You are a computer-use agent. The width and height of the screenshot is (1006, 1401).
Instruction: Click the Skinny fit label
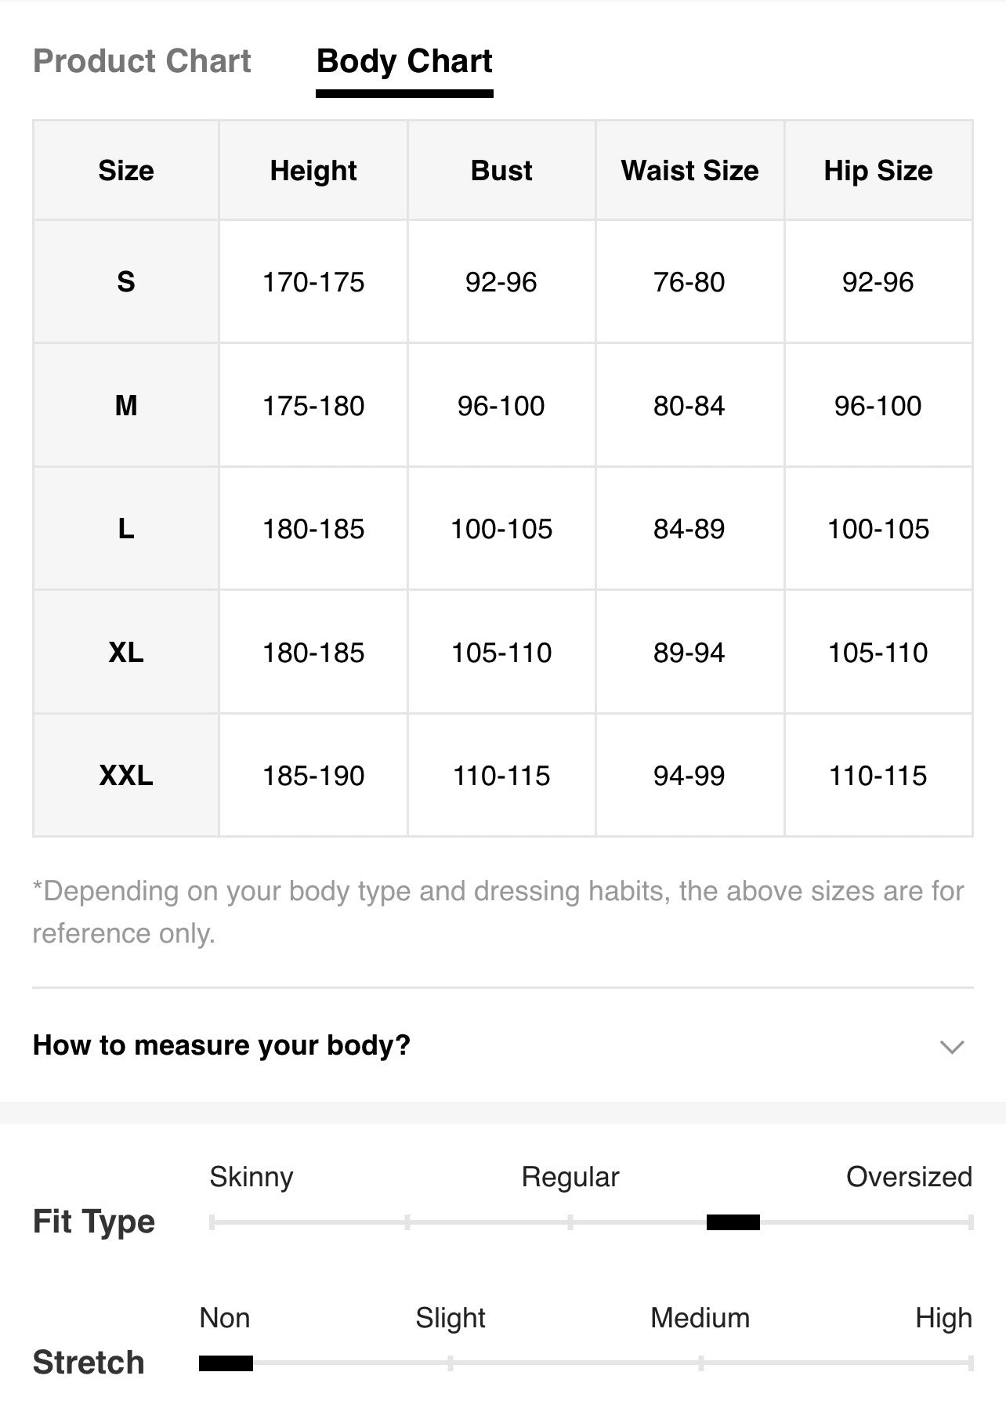tap(251, 1177)
